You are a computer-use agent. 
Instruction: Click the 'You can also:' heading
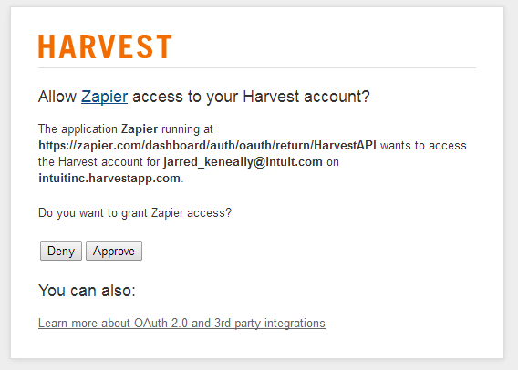coord(87,291)
